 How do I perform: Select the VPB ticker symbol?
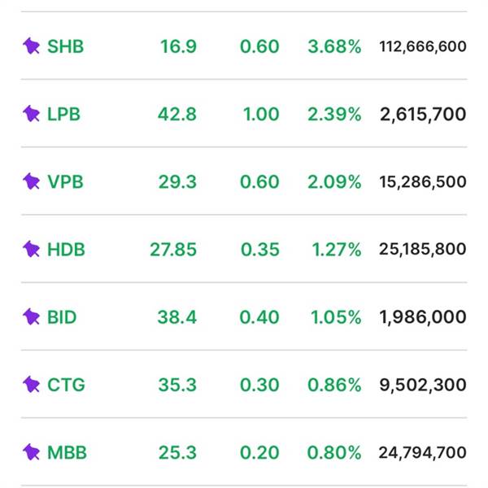[x=64, y=181]
